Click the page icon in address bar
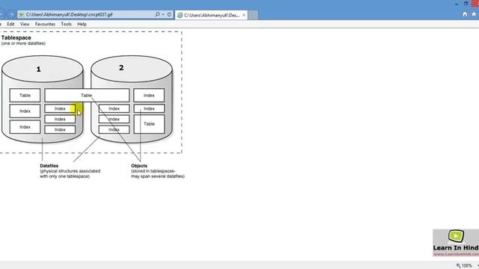The height and width of the screenshot is (269, 479). [22, 15]
